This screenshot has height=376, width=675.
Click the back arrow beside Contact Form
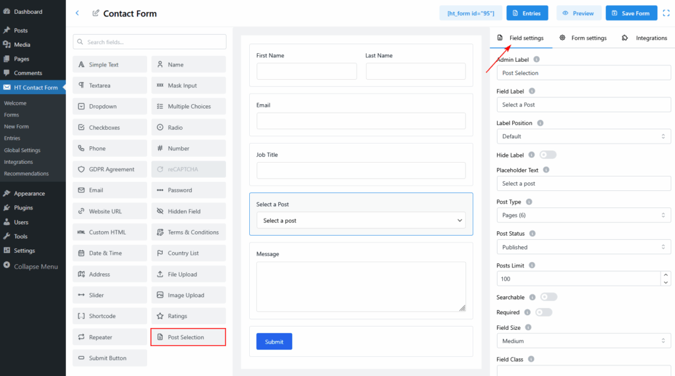77,13
